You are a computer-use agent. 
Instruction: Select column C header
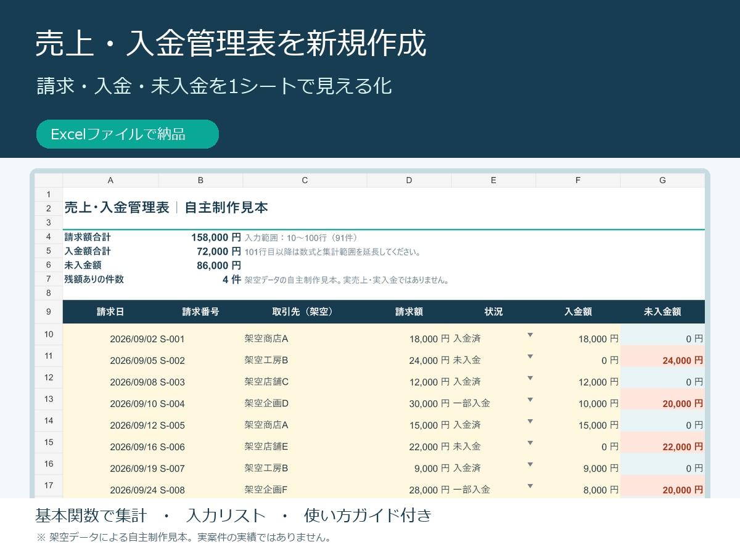[x=305, y=180]
